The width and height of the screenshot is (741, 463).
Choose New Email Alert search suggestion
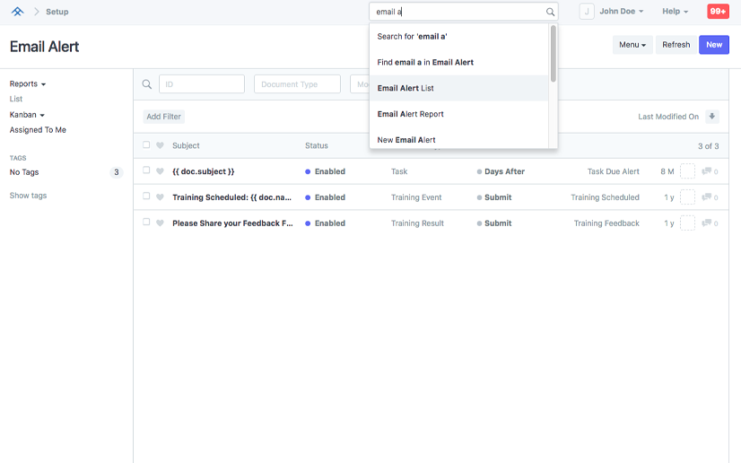tap(406, 140)
